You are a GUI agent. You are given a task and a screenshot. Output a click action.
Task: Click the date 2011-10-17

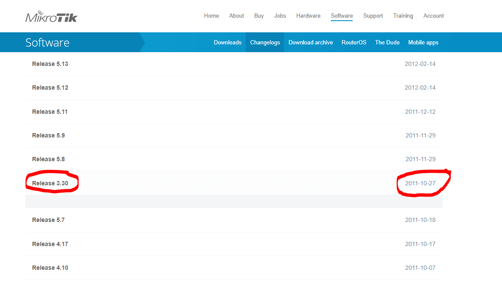[420, 244]
